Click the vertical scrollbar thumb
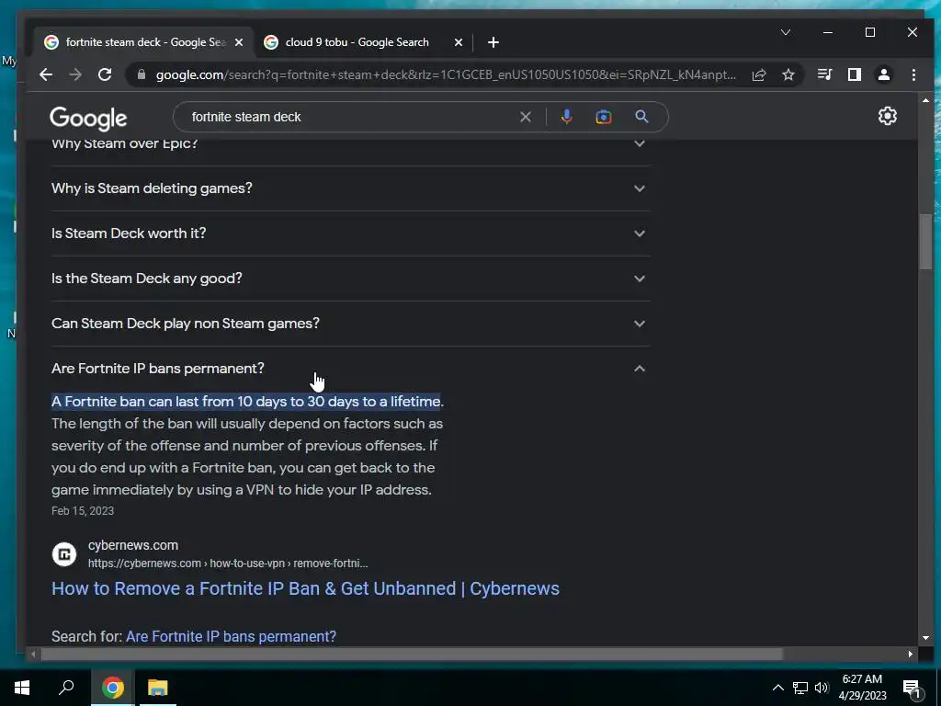941x706 pixels. (x=925, y=242)
